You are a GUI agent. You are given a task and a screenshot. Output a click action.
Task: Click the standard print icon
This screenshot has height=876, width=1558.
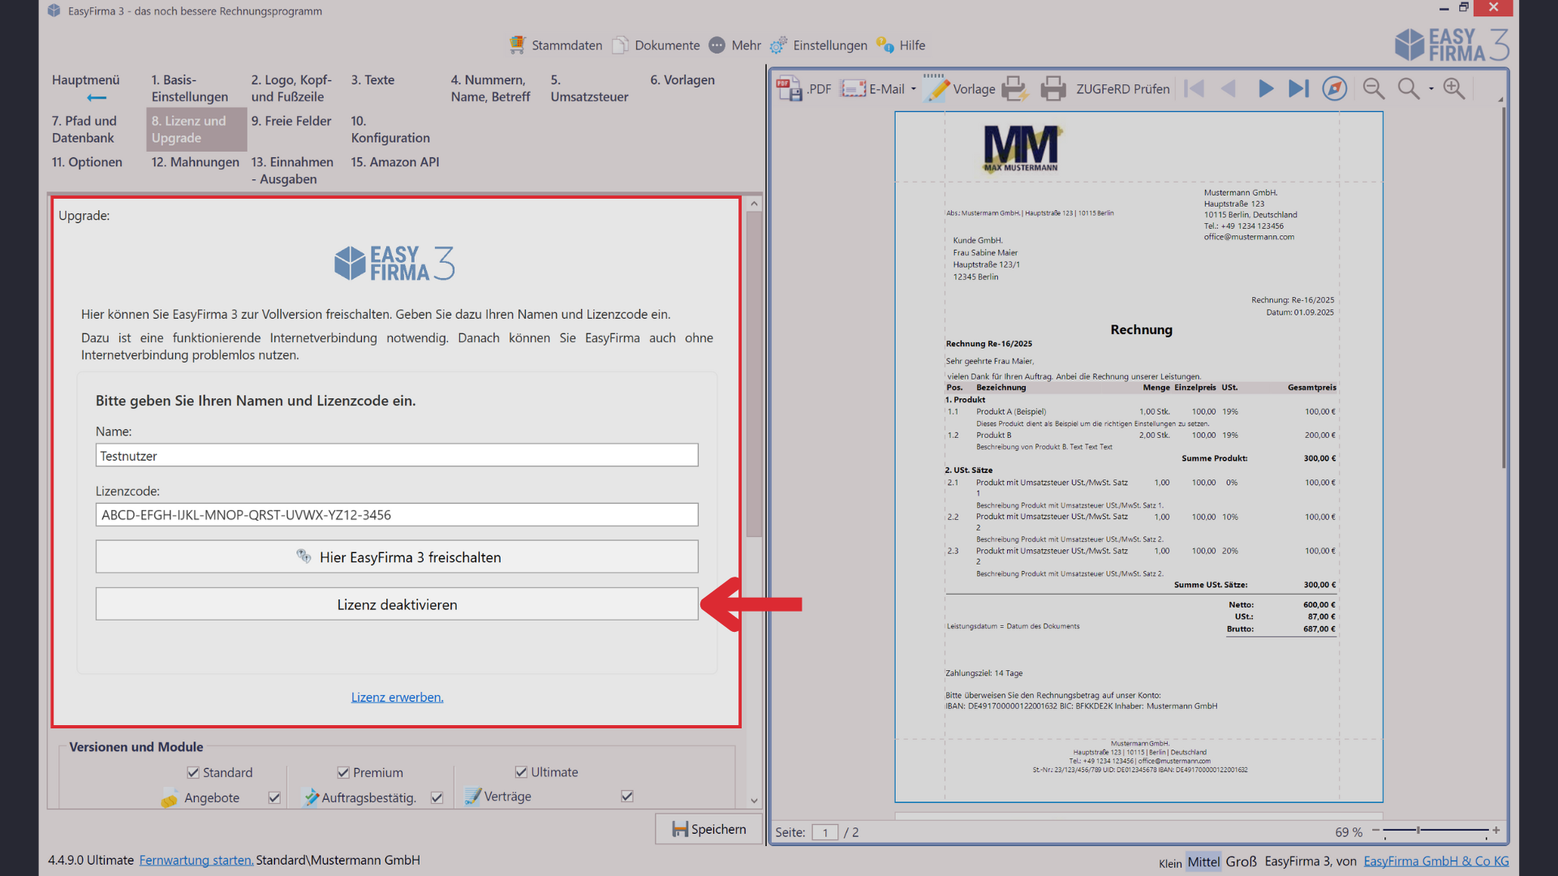pyautogui.click(x=1053, y=88)
